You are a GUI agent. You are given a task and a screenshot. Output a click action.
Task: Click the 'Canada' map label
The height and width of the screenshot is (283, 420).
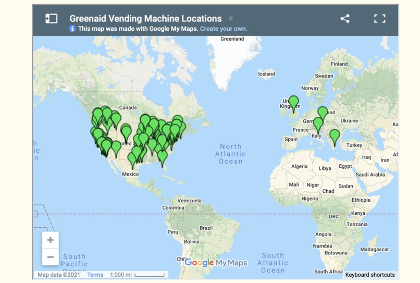128,107
